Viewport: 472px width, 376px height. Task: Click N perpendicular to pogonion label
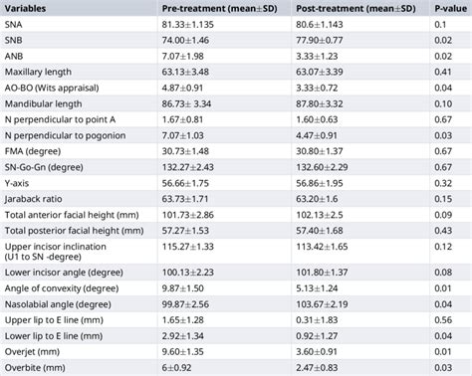(65, 135)
